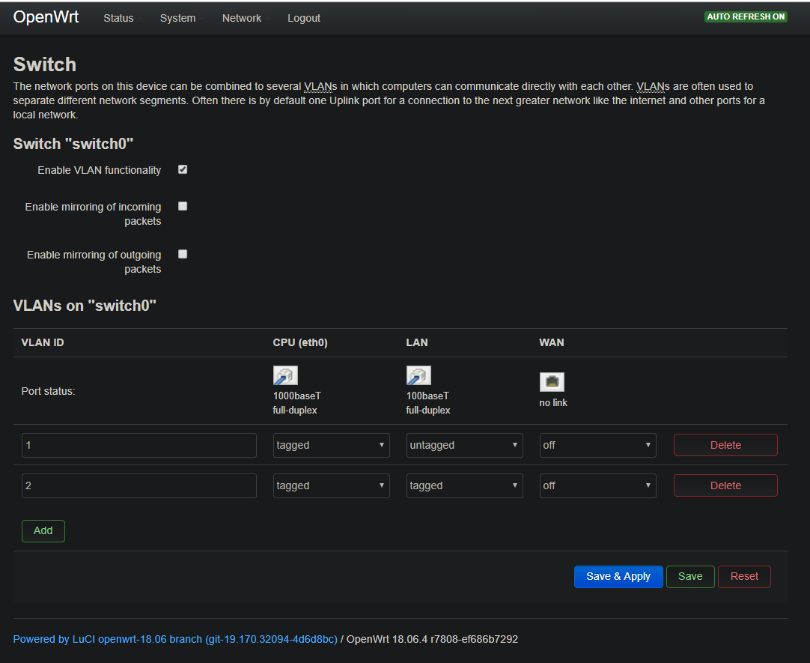This screenshot has width=810, height=663.
Task: Toggle Enable VLAN functionality checkbox
Action: 183,169
